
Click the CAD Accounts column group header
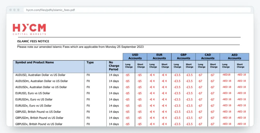click(x=208, y=57)
